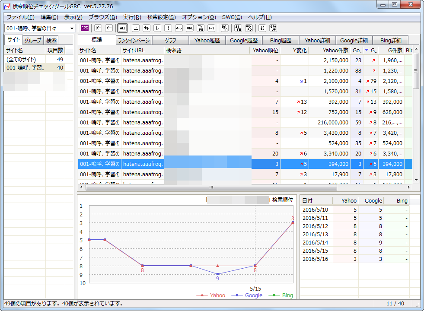Click the horizontal scrollbar right arrow
Viewport: 424px width, 311px height.
tap(408, 187)
